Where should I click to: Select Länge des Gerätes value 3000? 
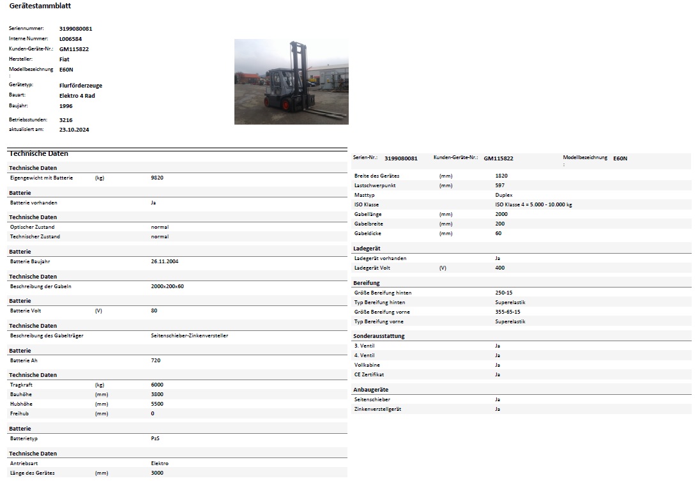coord(157,473)
